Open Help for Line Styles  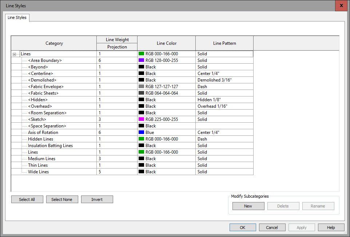(331, 228)
